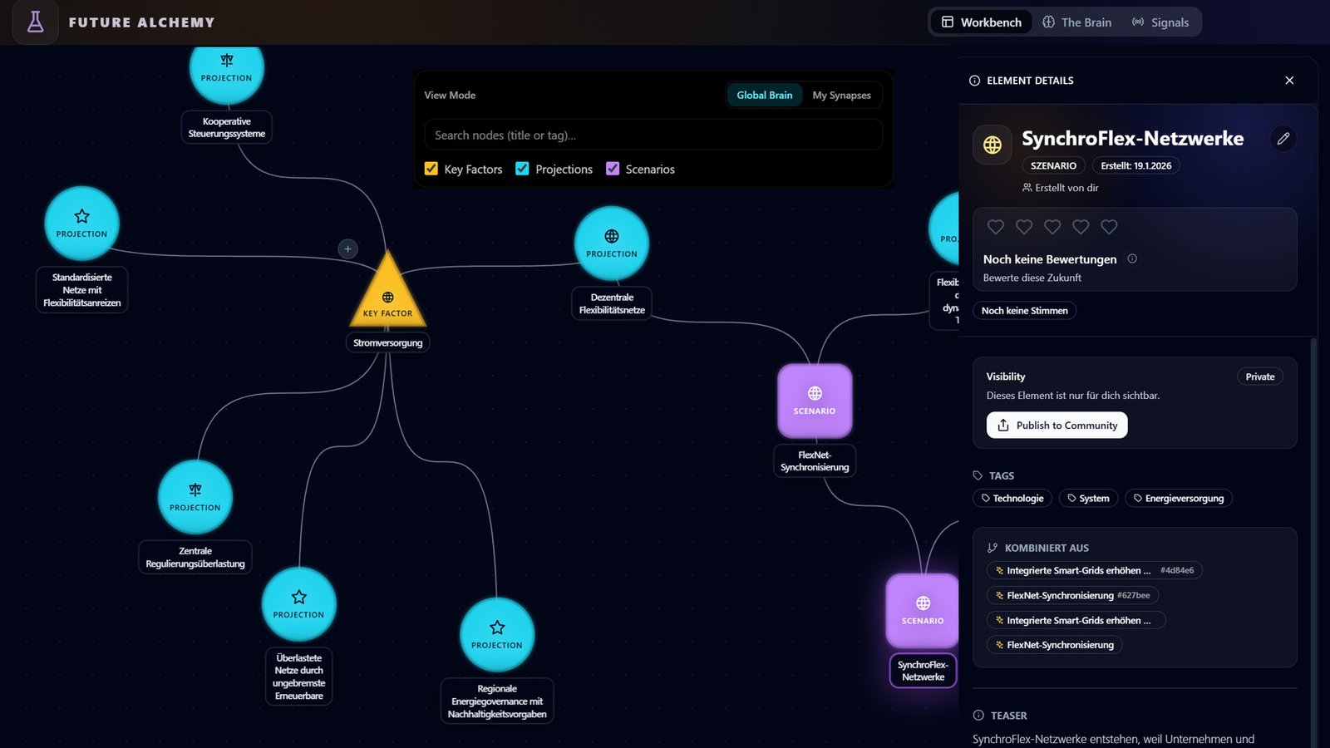This screenshot has height=748, width=1330.
Task: Click the Publish to Community button
Action: 1057,426
